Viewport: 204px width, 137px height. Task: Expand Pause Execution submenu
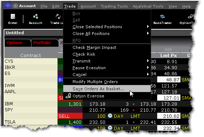[x=148, y=67]
